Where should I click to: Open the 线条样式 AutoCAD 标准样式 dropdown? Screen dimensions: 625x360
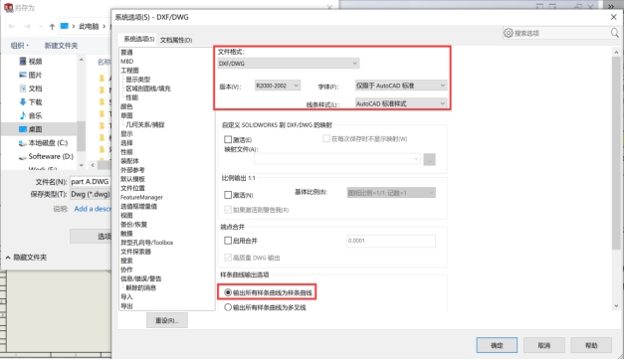click(x=401, y=103)
